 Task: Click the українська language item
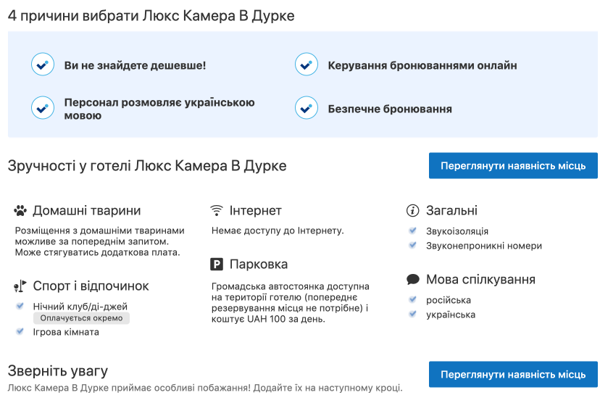click(451, 315)
